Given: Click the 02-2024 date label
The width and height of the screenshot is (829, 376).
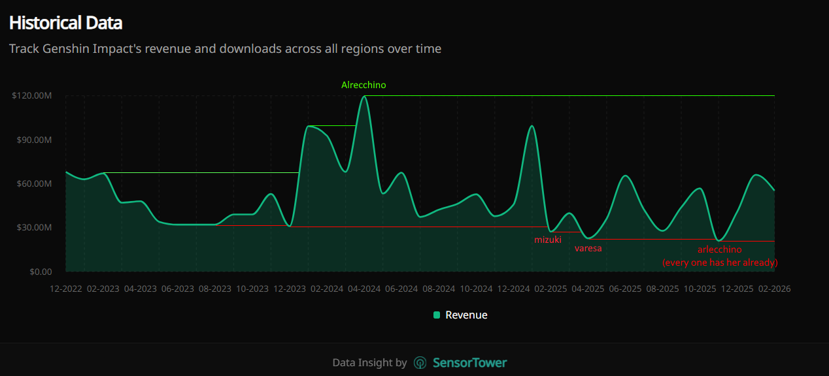Looking at the screenshot, I should pos(327,289).
